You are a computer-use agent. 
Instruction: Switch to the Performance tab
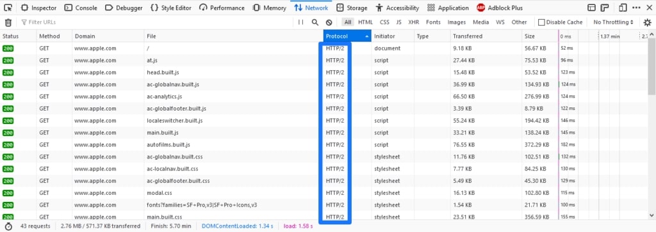(x=222, y=8)
